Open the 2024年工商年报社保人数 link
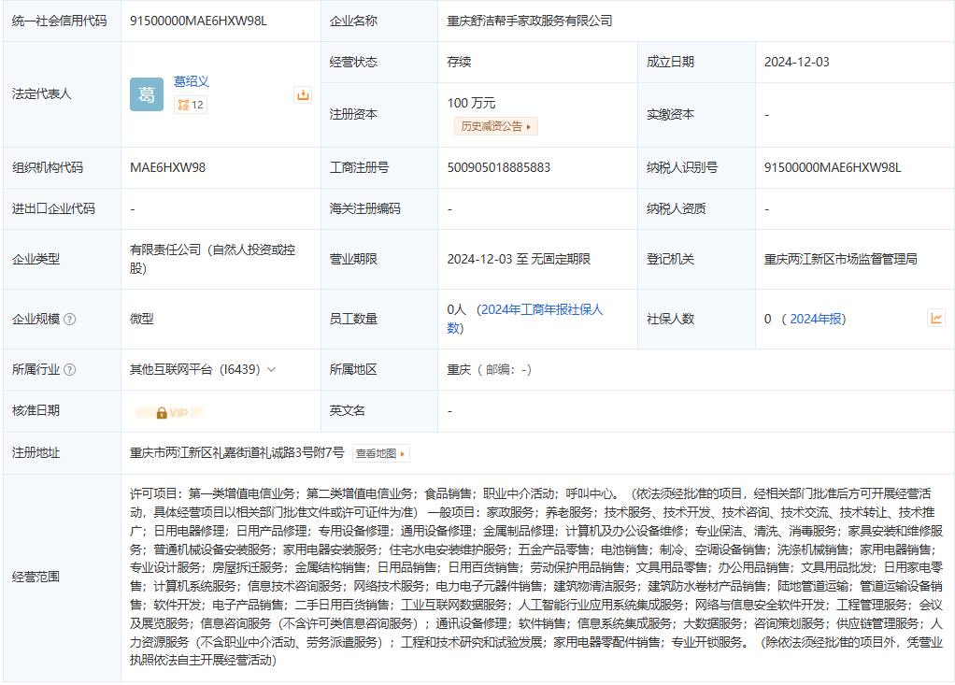This screenshot has width=955, height=685. tap(525, 319)
